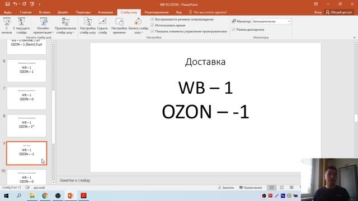Undo the last action

pyautogui.click(x=15, y=4)
